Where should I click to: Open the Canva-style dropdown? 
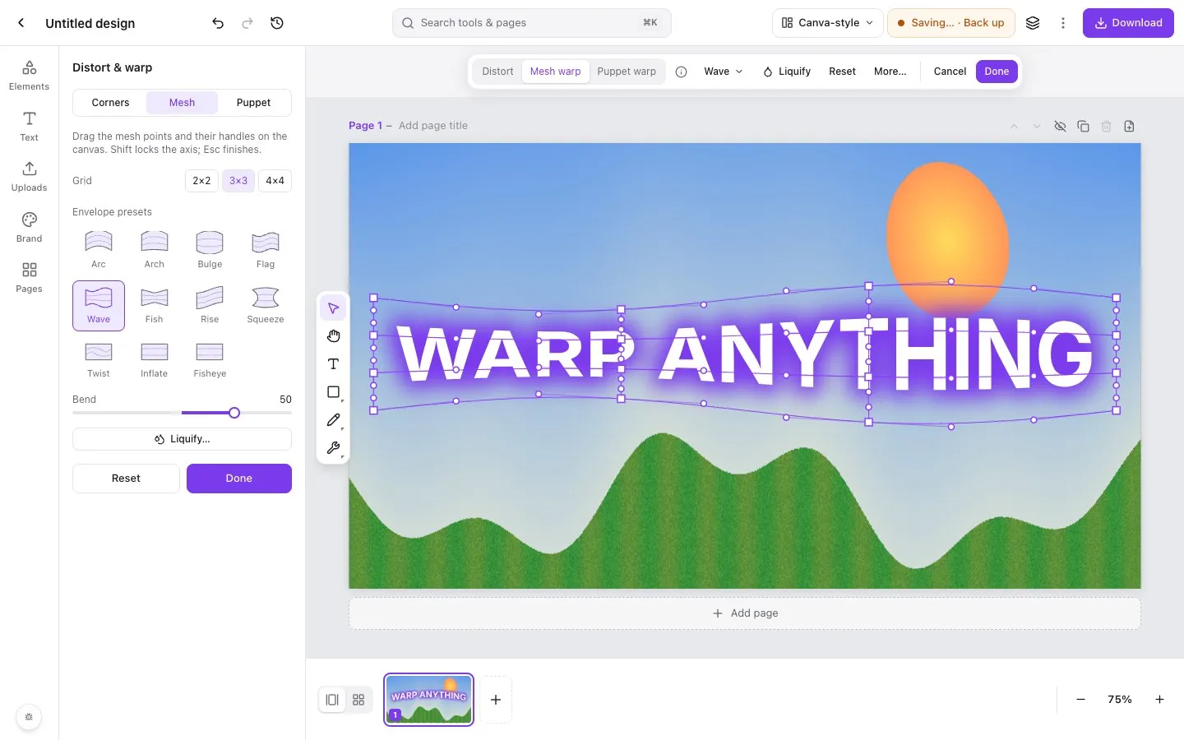tap(827, 23)
